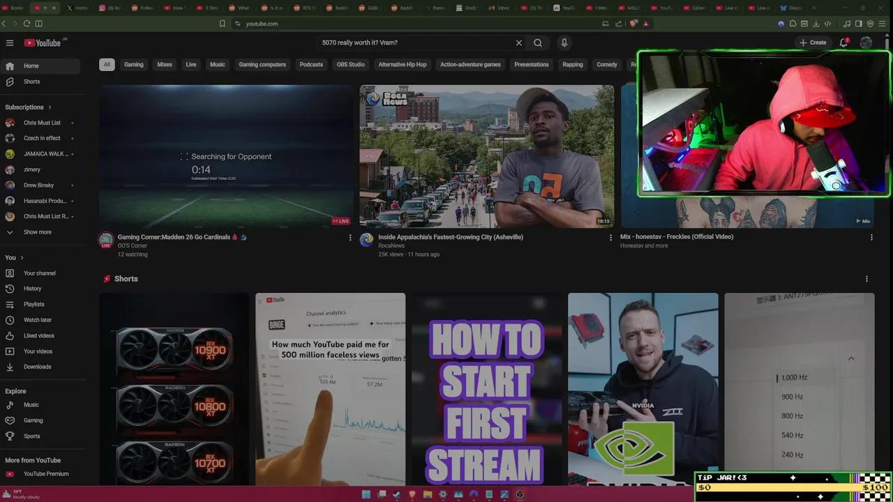Open Downloads in the sidebar
This screenshot has height=502, width=893.
click(40, 367)
